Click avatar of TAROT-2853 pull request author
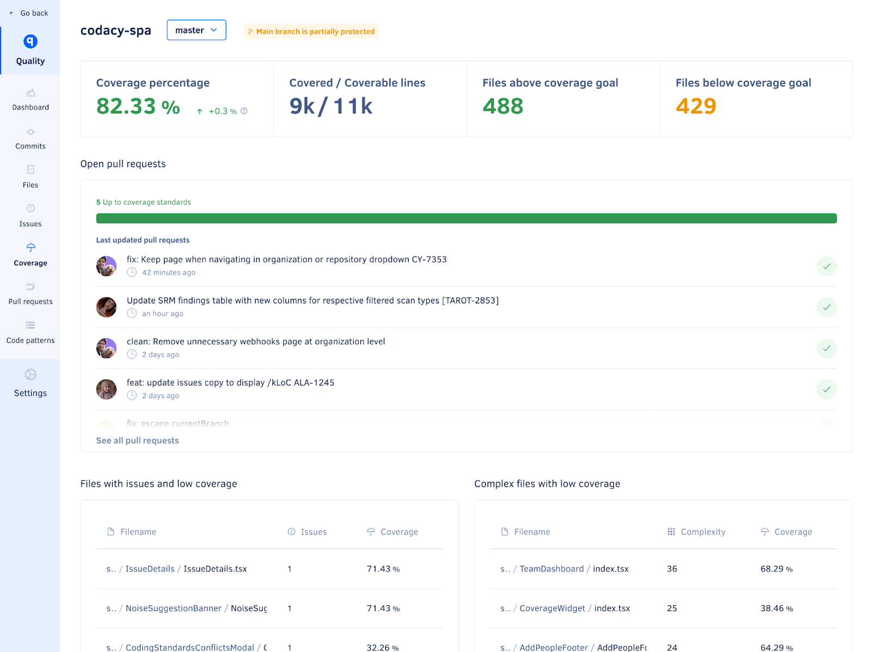The height and width of the screenshot is (652, 872). click(106, 307)
